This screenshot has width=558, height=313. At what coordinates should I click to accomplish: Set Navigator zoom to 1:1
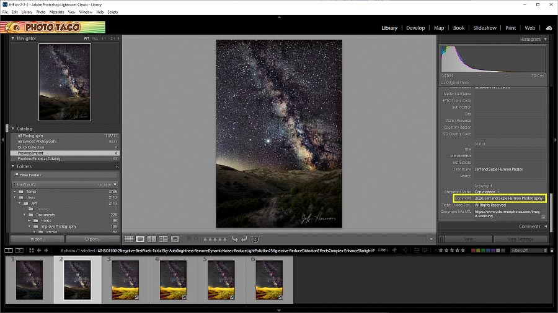pos(104,38)
